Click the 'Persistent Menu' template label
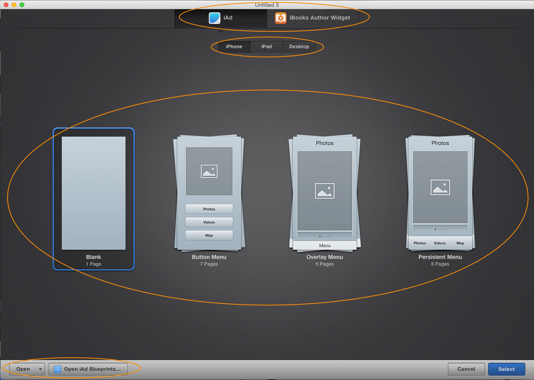Image resolution: width=534 pixels, height=380 pixels. point(440,257)
